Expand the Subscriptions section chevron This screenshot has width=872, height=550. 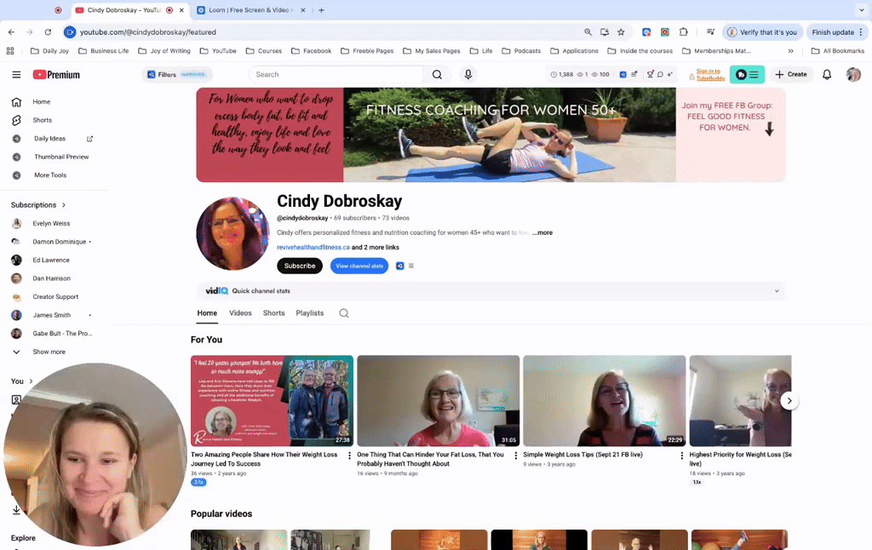tap(64, 205)
